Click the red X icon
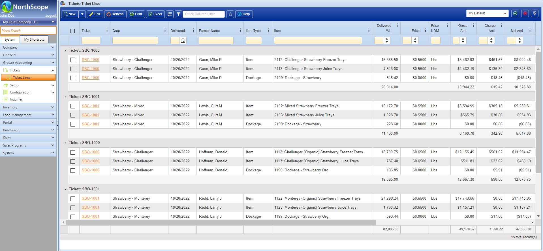The height and width of the screenshot is (251, 543). (x=525, y=13)
